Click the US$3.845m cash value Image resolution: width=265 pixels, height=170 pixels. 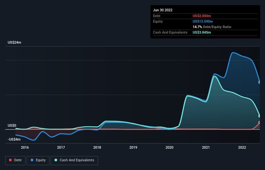click(202, 32)
